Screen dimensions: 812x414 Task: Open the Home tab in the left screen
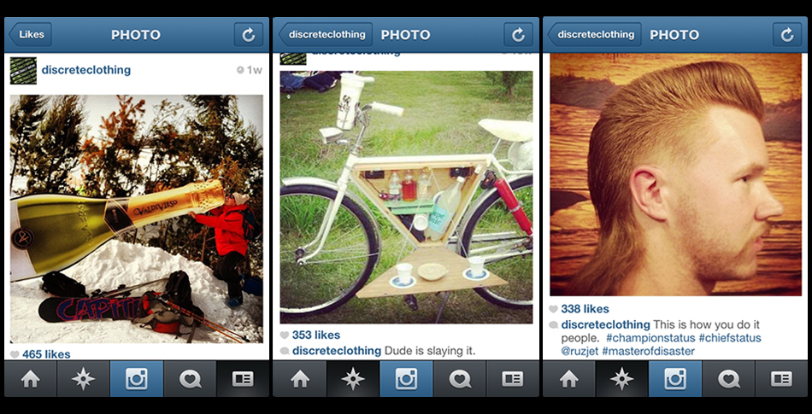(31, 379)
